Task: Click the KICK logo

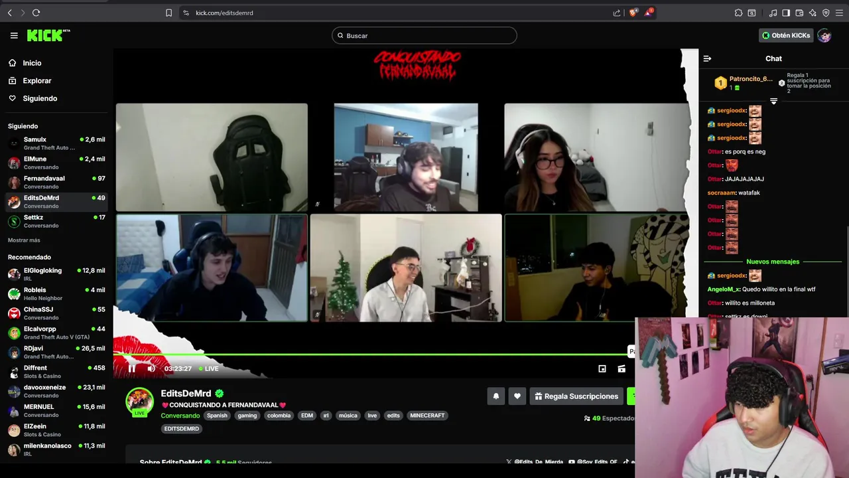Action: [48, 35]
